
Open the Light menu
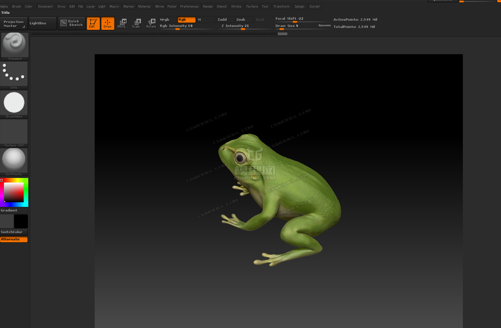point(102,7)
